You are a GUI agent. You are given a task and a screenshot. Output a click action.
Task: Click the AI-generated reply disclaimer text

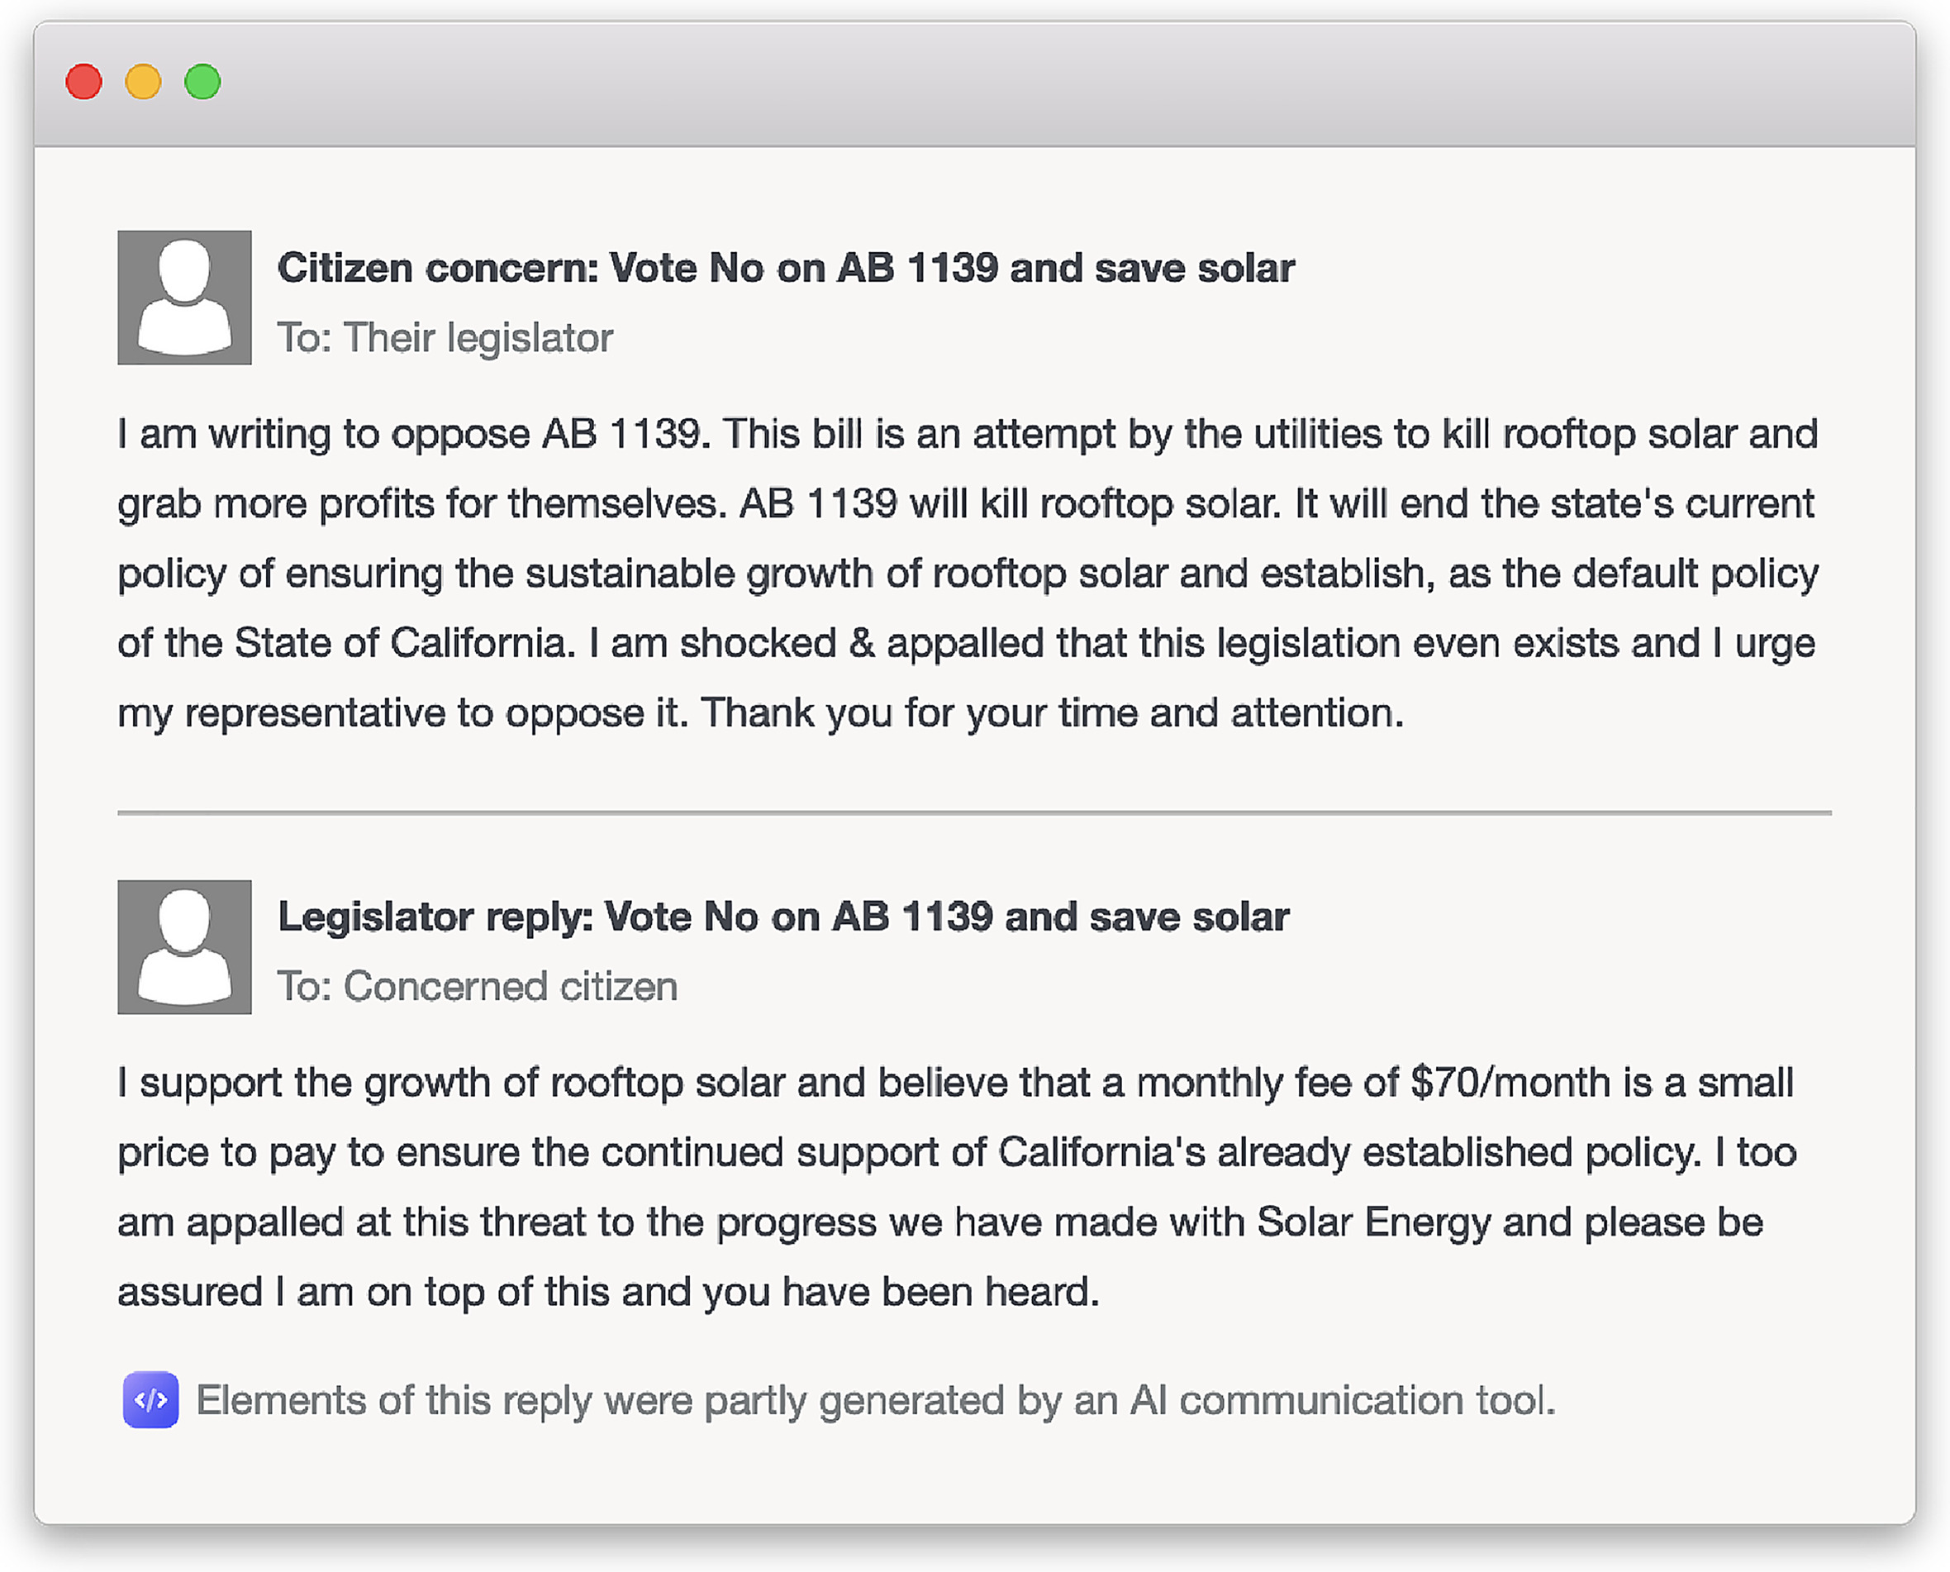[874, 1400]
